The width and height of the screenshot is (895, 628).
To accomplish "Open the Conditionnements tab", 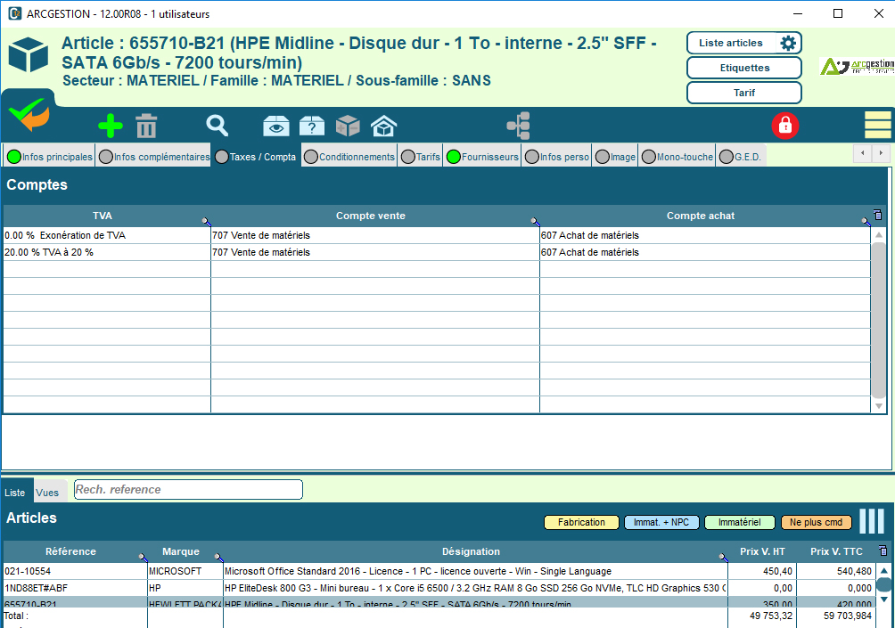I will pyautogui.click(x=349, y=157).
